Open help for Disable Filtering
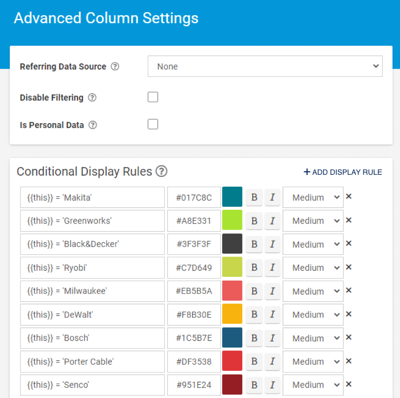 point(92,98)
